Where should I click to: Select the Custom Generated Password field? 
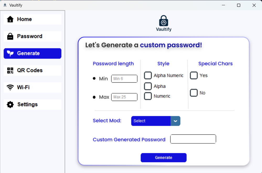click(x=193, y=139)
